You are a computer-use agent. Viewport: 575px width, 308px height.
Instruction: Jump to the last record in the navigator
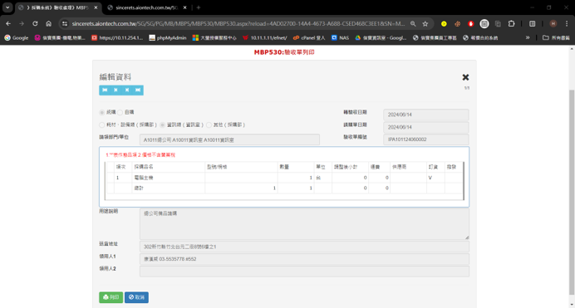[138, 90]
